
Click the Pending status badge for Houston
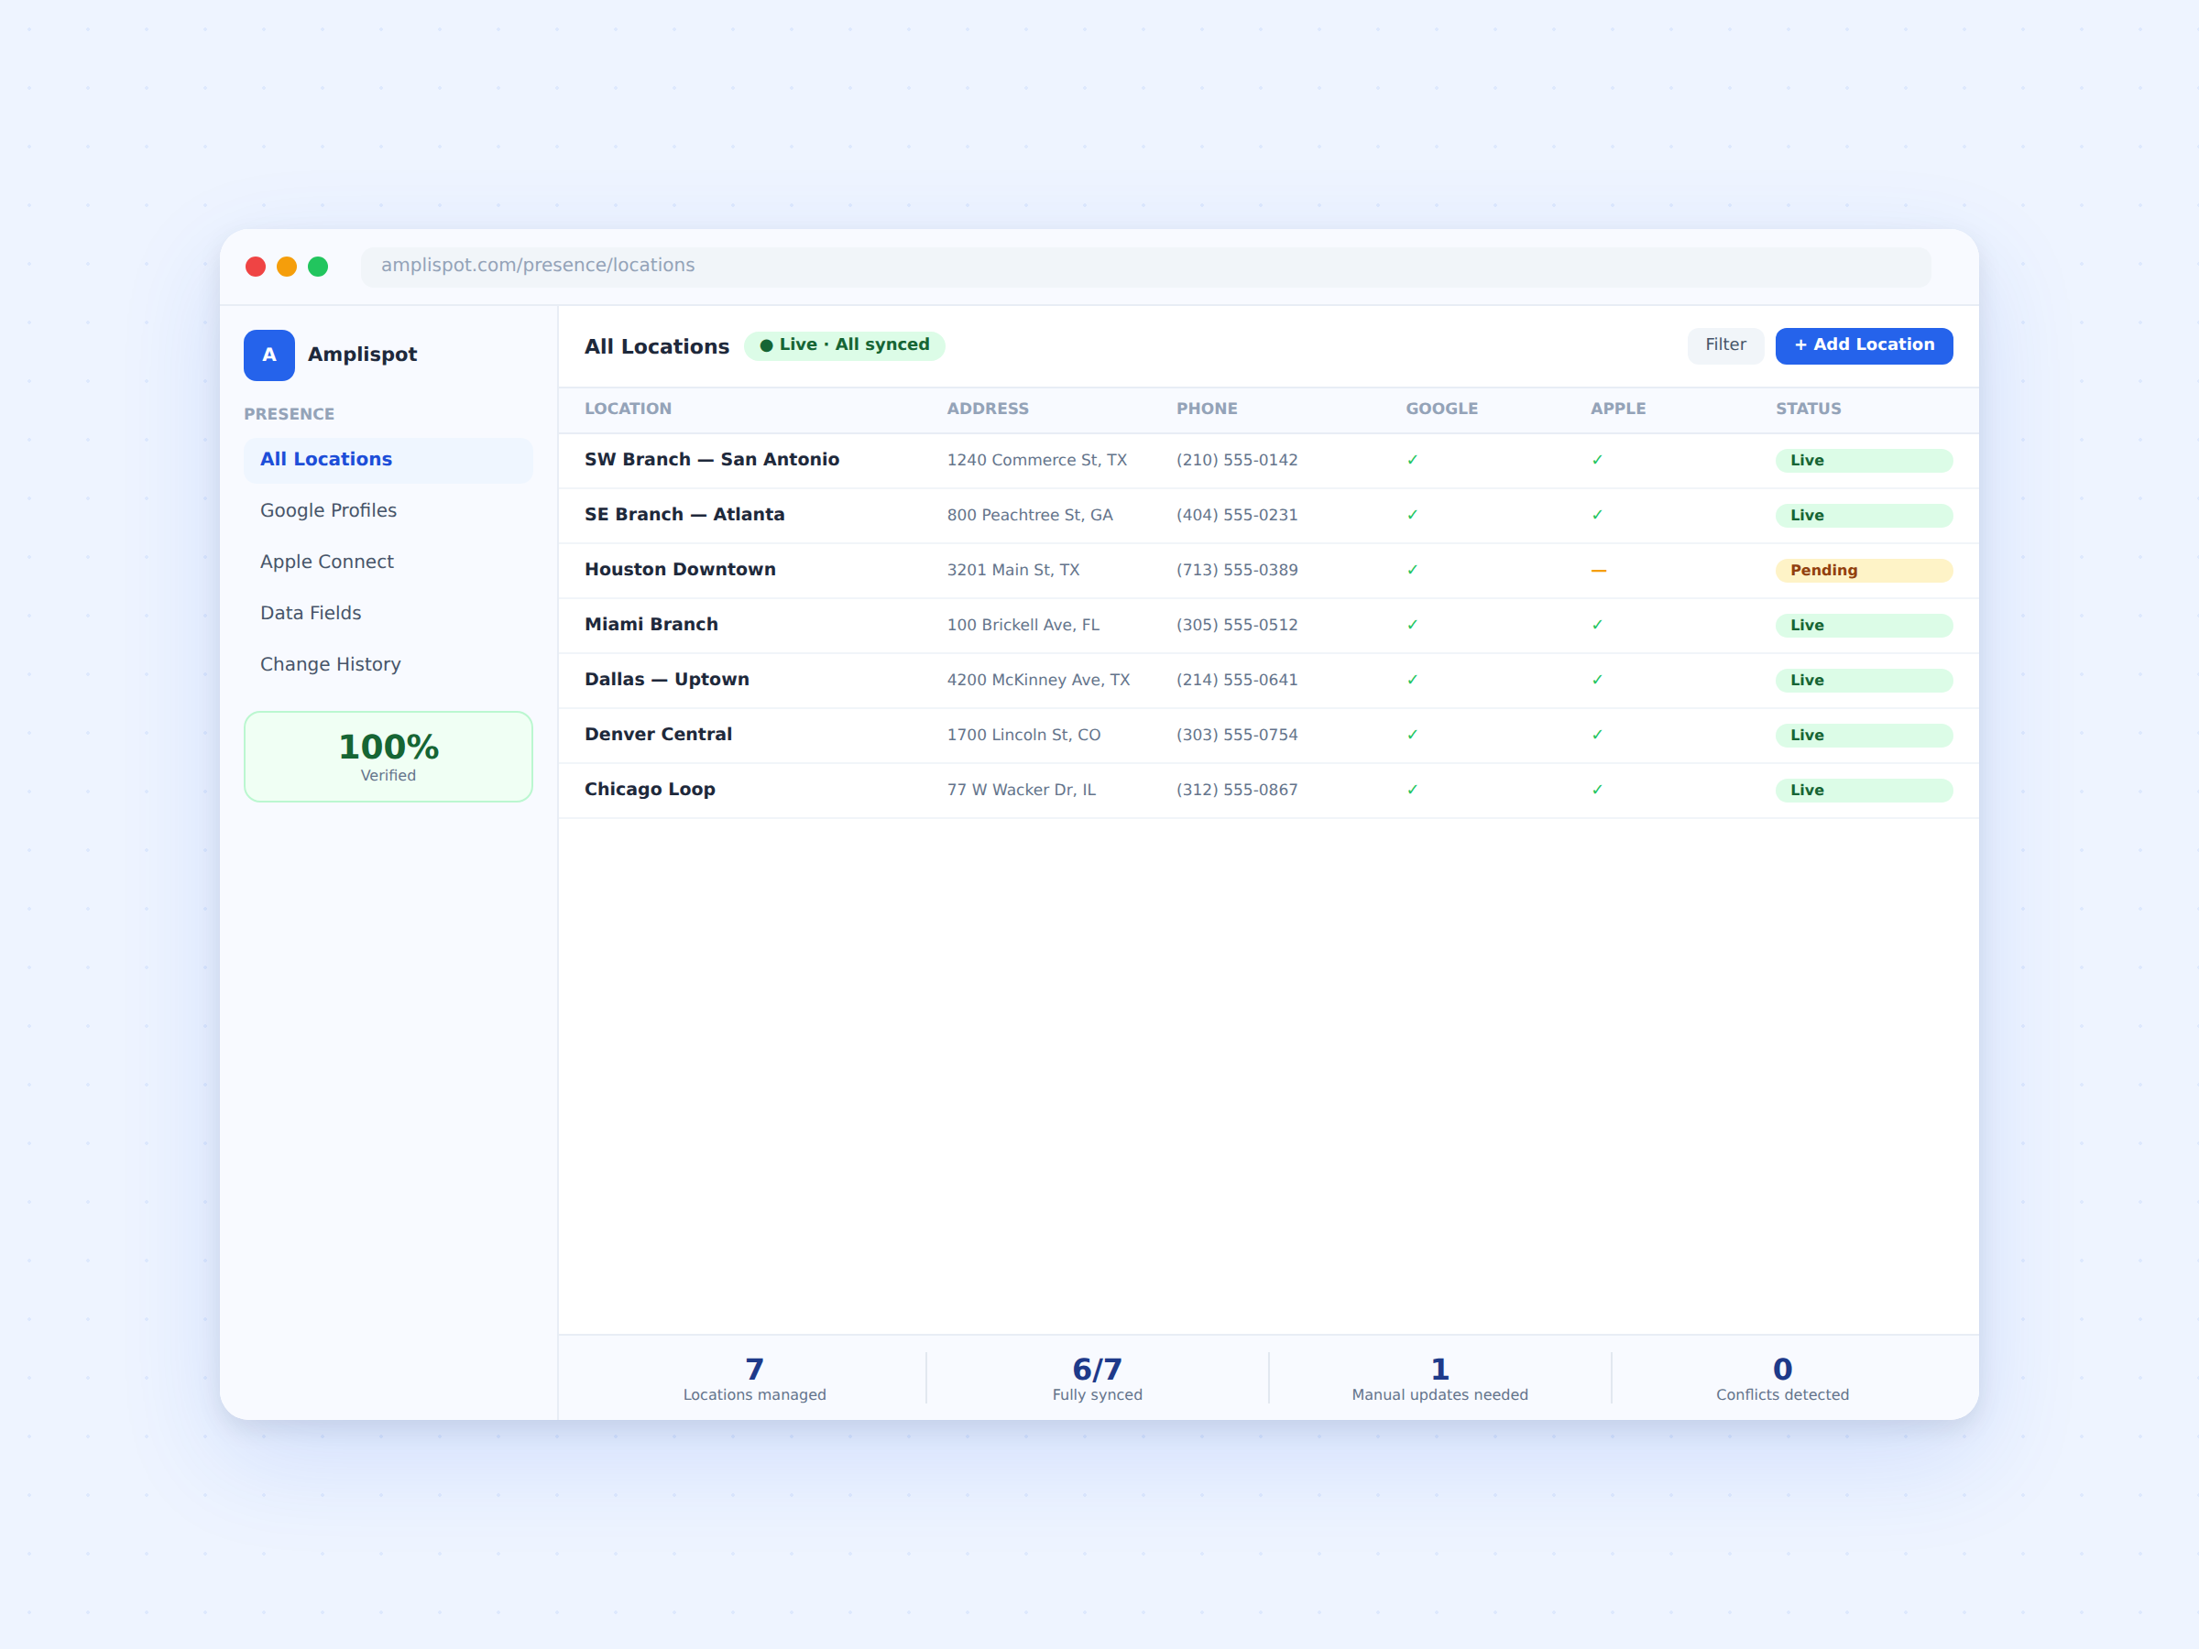1864,571
